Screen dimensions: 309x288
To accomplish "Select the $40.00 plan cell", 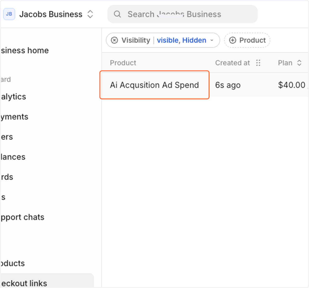I will (x=291, y=85).
